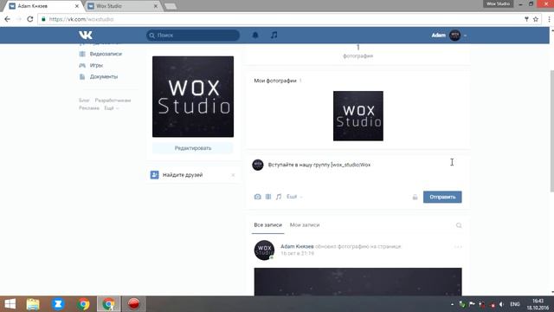Open a new browser tab
554x312 pixels.
171,6
